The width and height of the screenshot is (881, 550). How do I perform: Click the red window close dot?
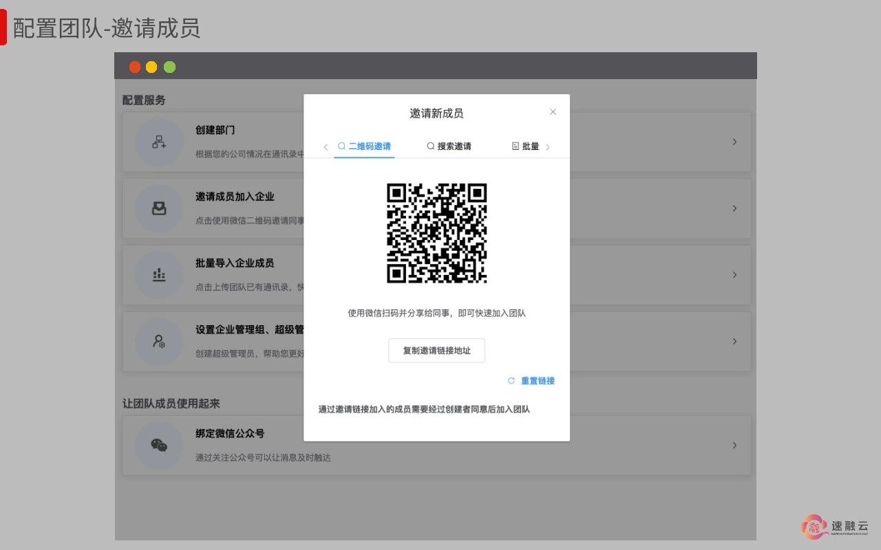click(x=135, y=67)
